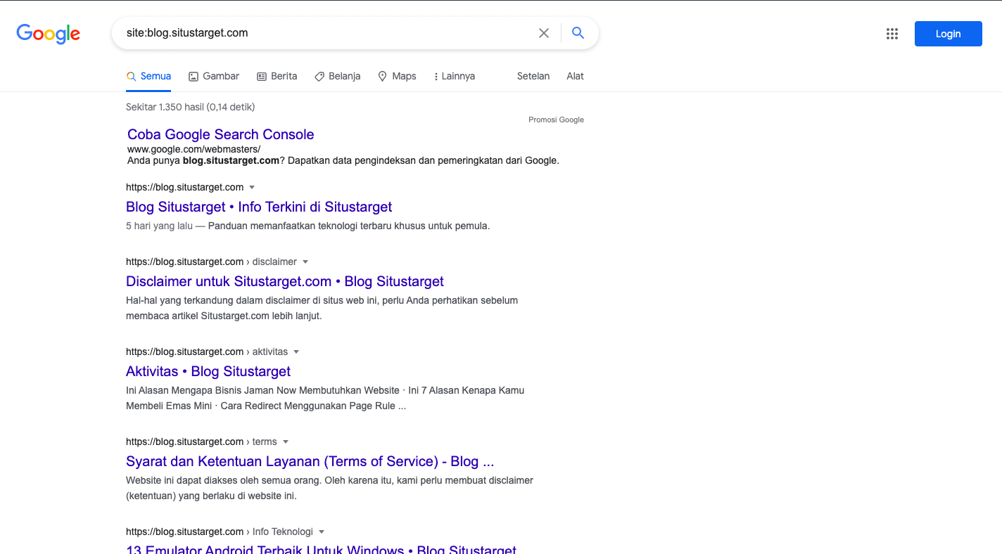
Task: Submit search using the magnifier icon
Action: pos(578,33)
